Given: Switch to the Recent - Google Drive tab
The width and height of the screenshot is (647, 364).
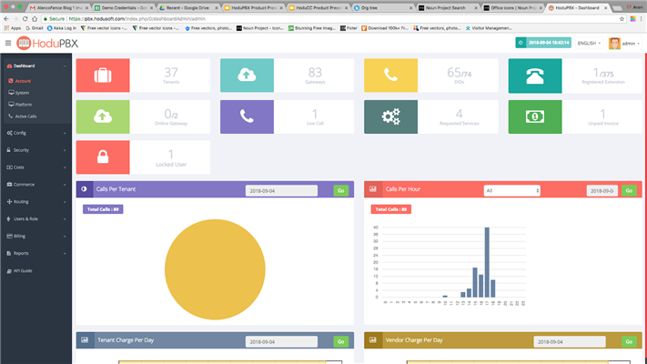Looking at the screenshot, I should (x=187, y=8).
